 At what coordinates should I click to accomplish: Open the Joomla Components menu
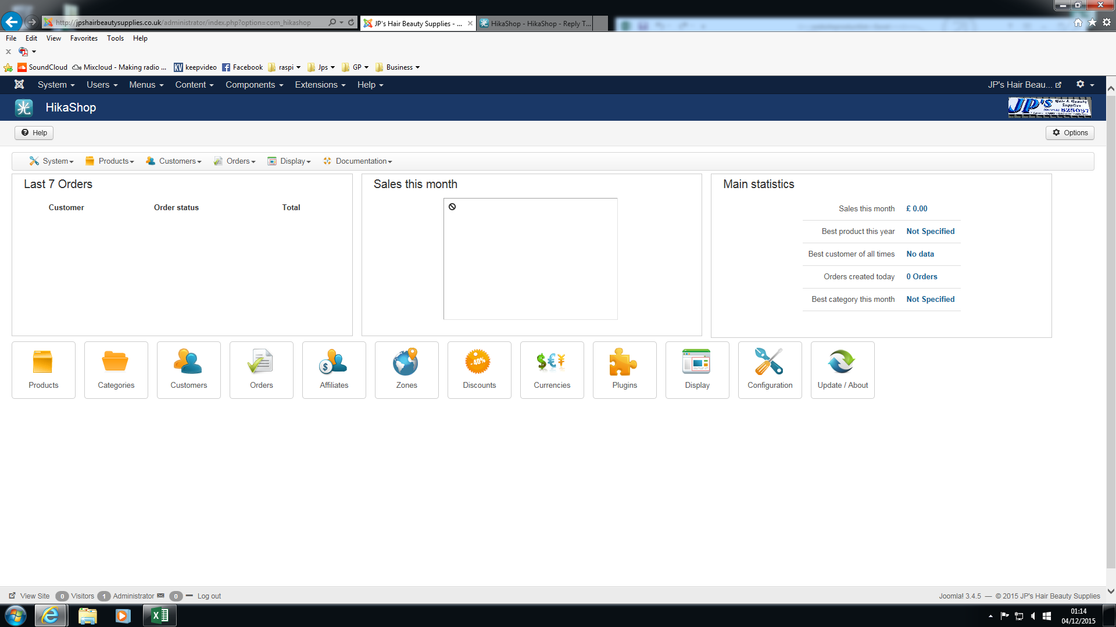[254, 85]
